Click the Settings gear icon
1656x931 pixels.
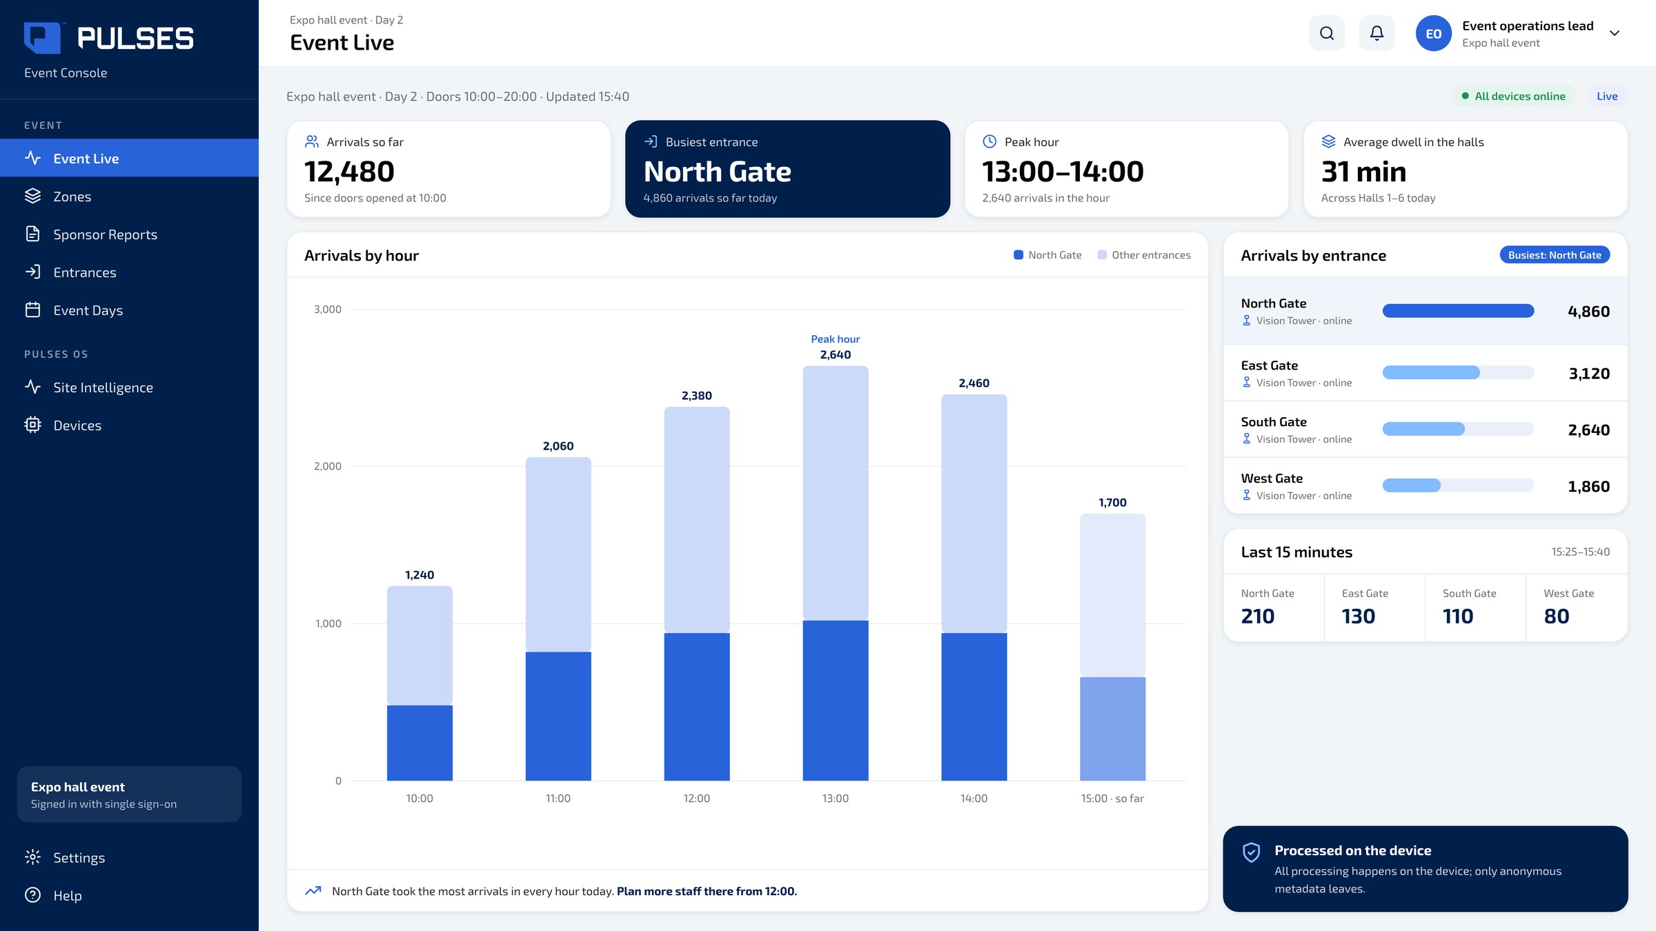[x=32, y=857]
